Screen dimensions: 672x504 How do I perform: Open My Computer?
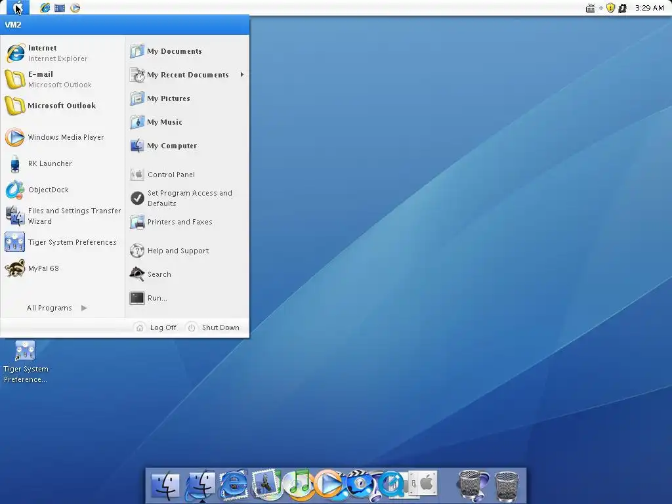(x=187, y=146)
